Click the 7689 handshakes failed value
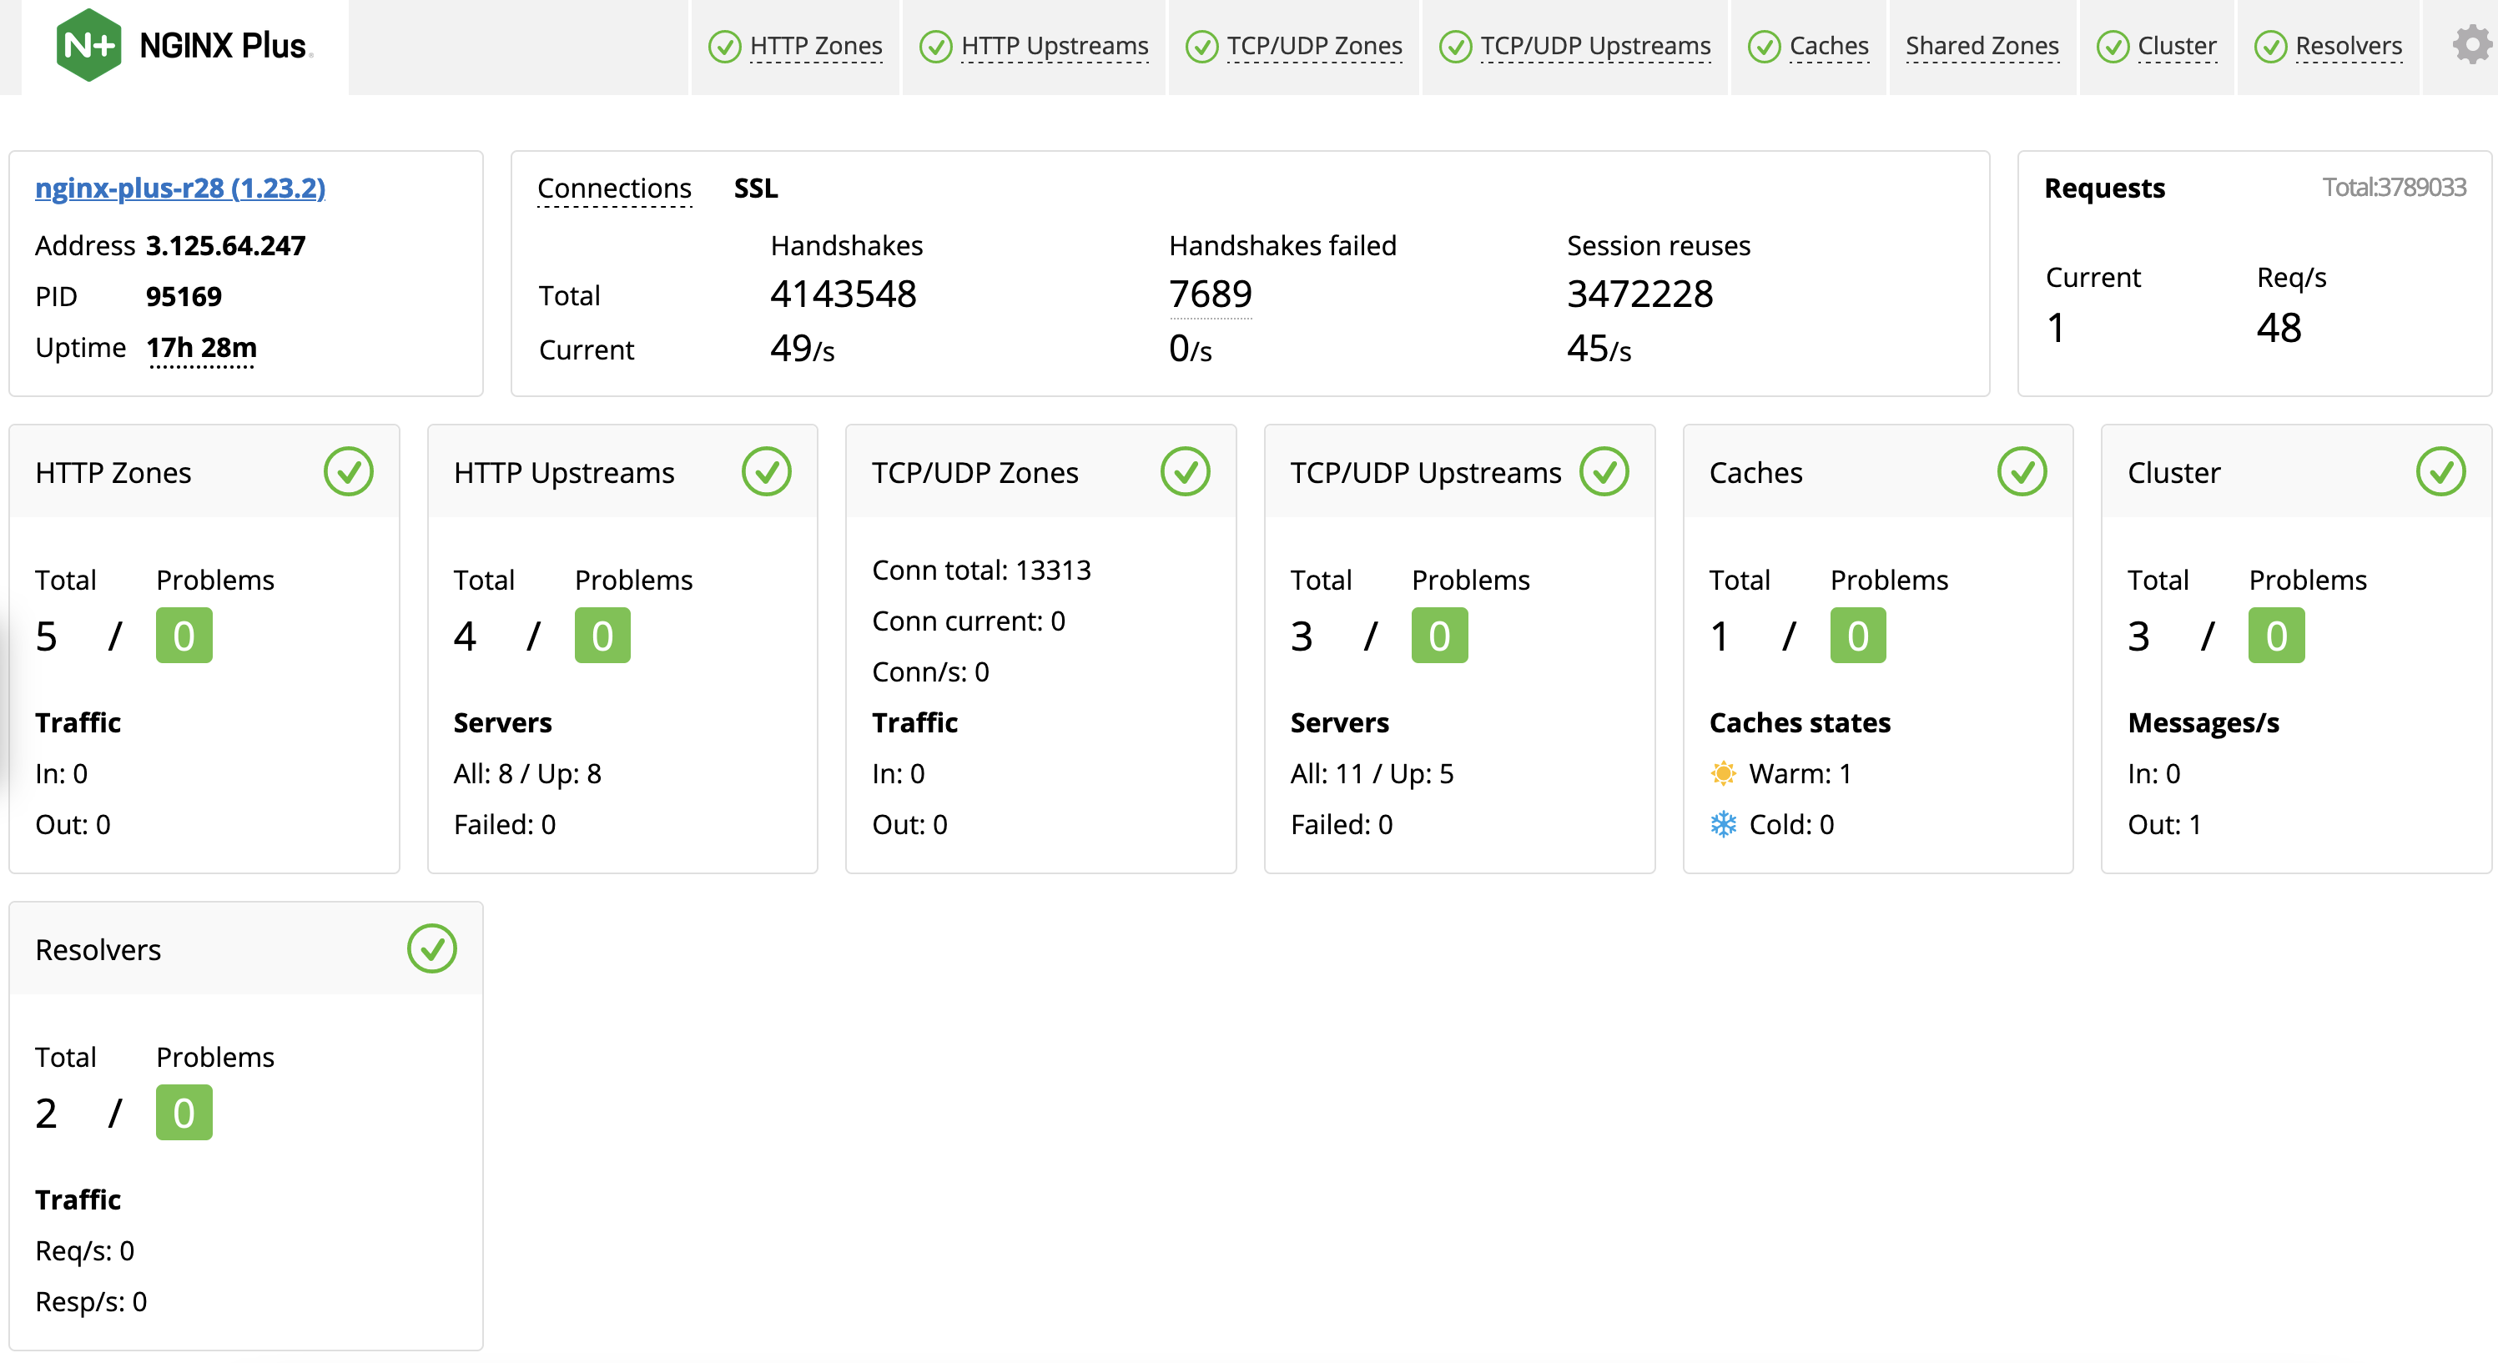Image resolution: width=2498 pixels, height=1363 pixels. tap(1211, 294)
